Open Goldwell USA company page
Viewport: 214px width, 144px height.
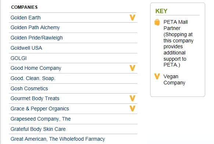pos(26,48)
